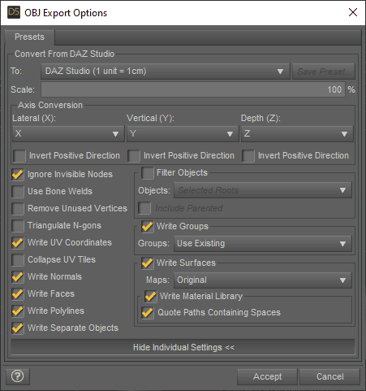Enable Invert Positive Direction for Vertical Y
This screenshot has width=366, height=391.
tap(134, 156)
